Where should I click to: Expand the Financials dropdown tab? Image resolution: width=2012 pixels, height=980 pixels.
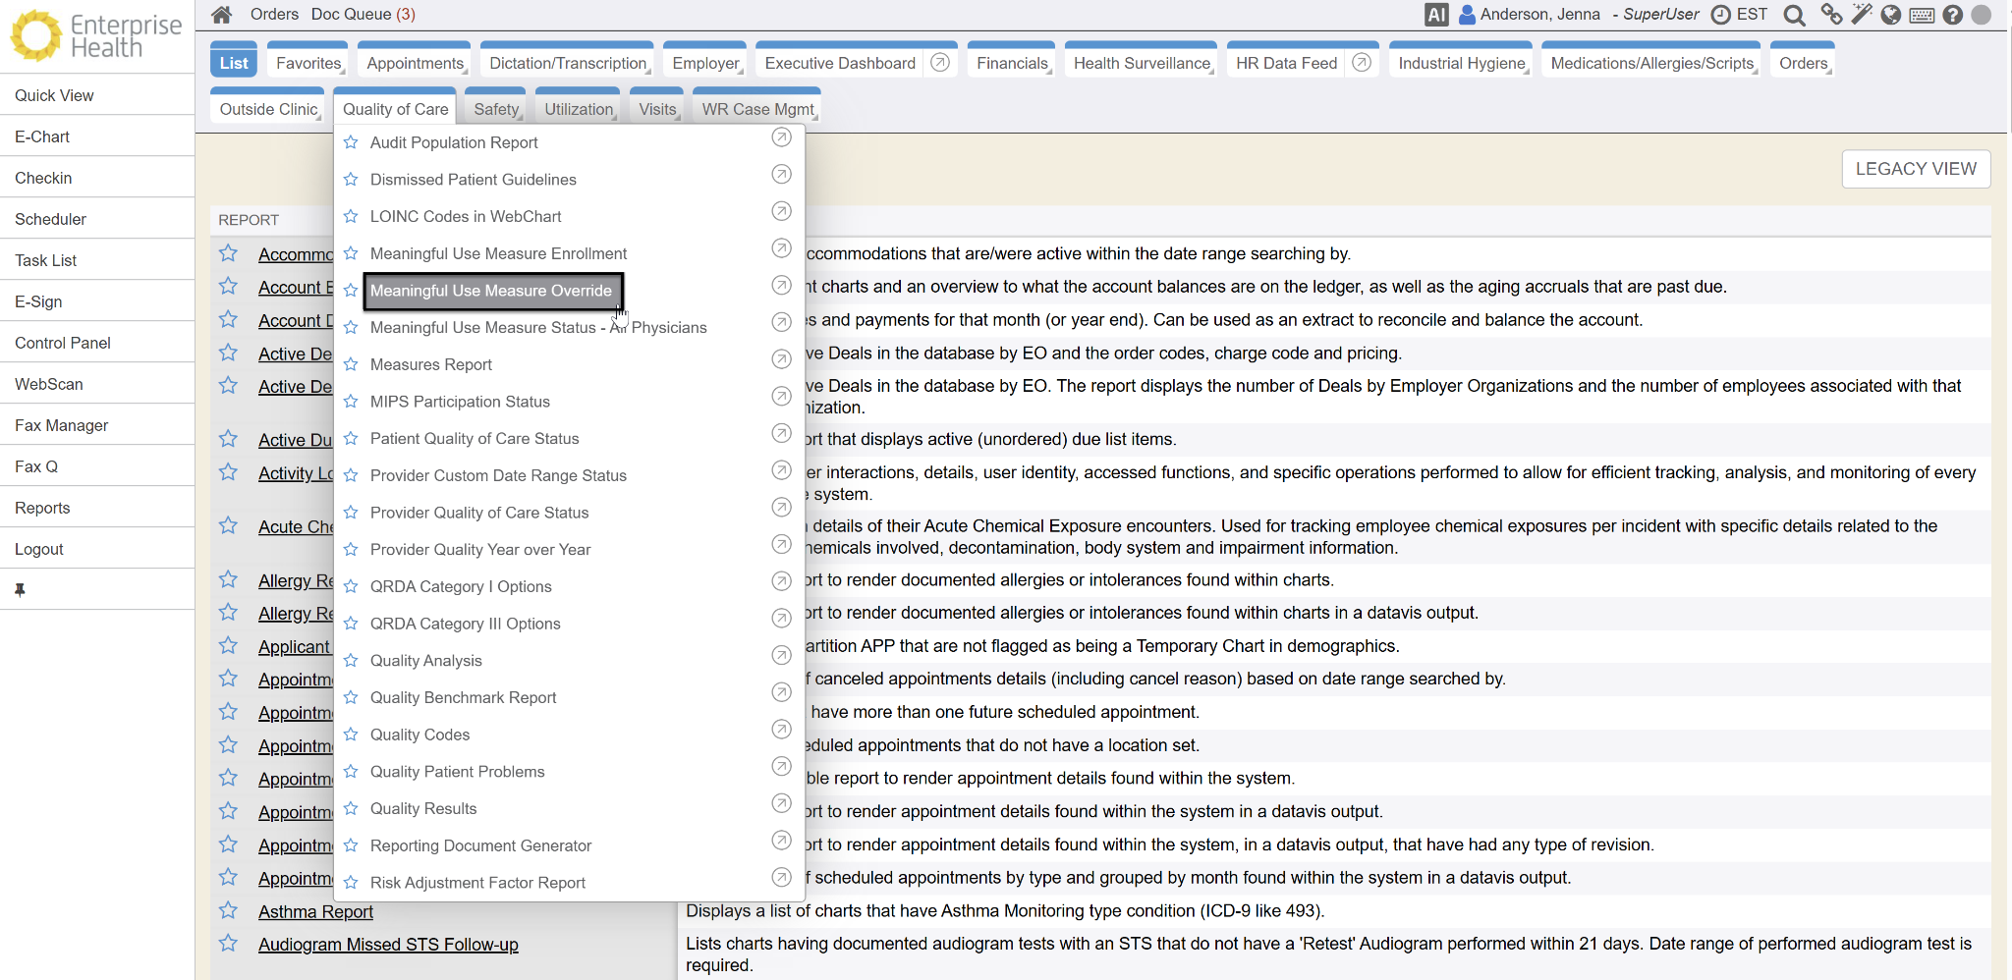1012,63
